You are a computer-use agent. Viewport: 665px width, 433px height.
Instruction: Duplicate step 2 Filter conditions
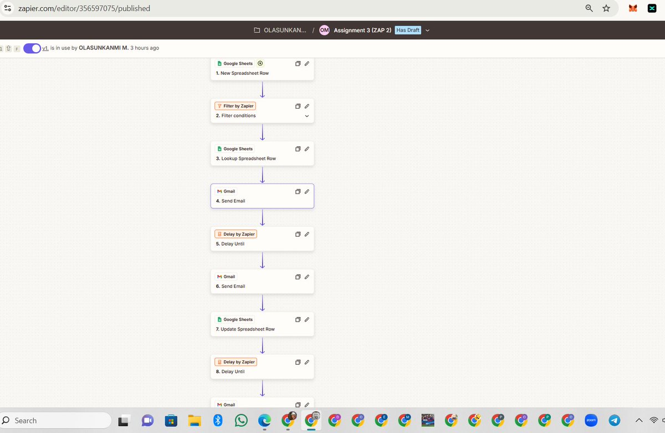[298, 106]
